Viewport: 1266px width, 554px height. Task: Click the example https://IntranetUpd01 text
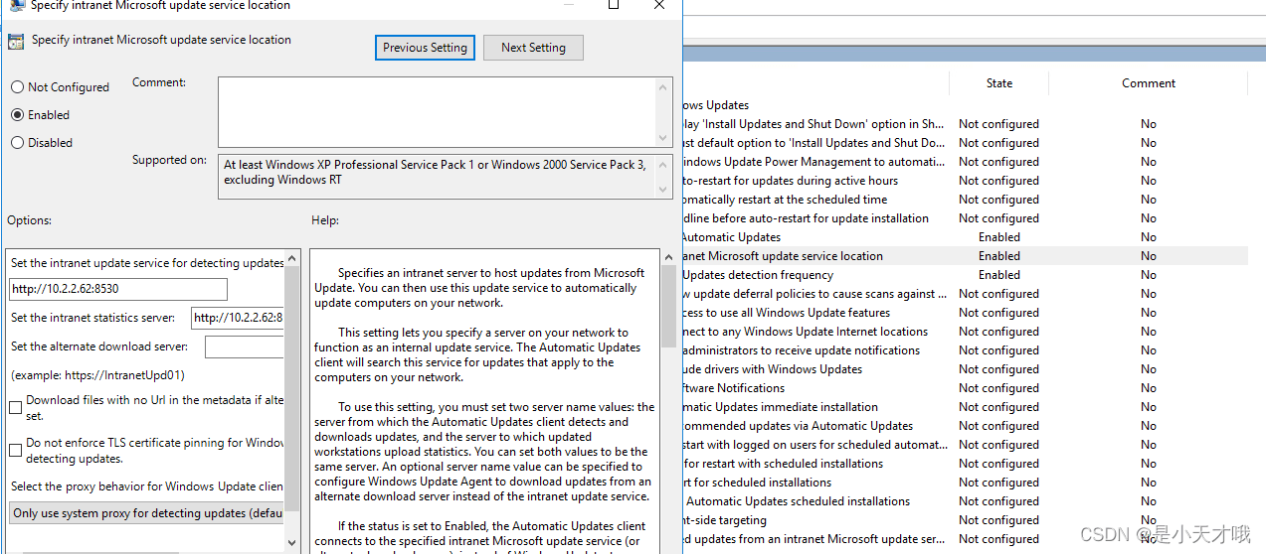[97, 375]
